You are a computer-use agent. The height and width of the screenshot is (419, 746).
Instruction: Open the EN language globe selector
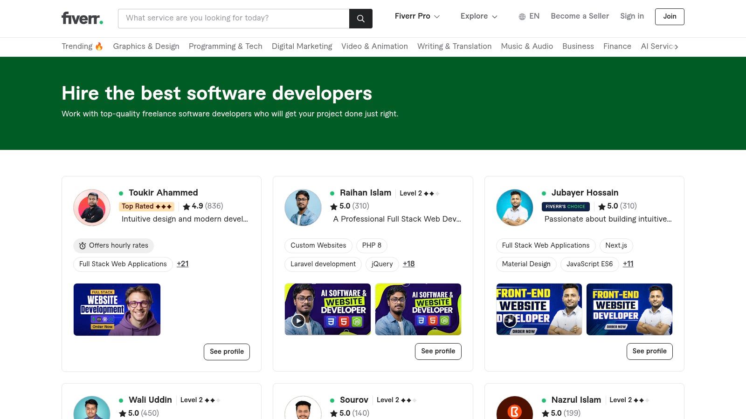tap(528, 16)
